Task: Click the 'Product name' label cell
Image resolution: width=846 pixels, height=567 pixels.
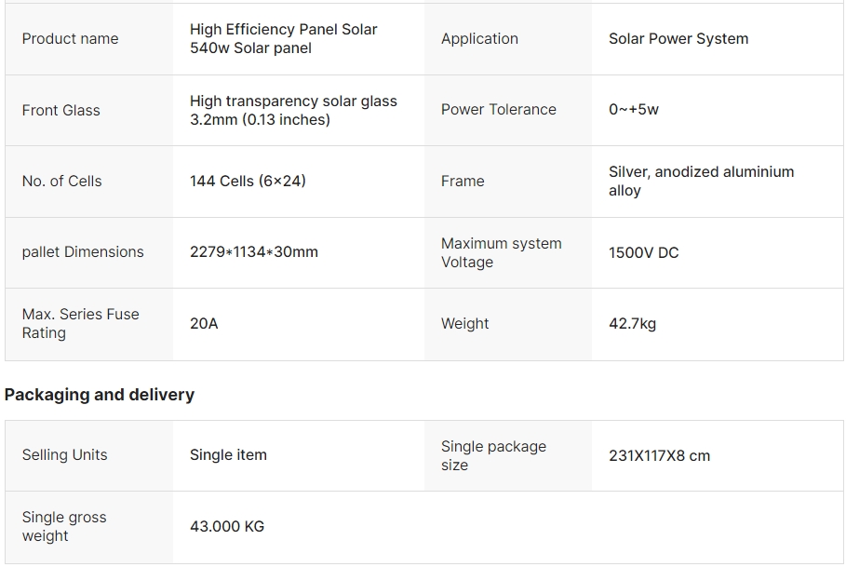Action: pos(70,39)
